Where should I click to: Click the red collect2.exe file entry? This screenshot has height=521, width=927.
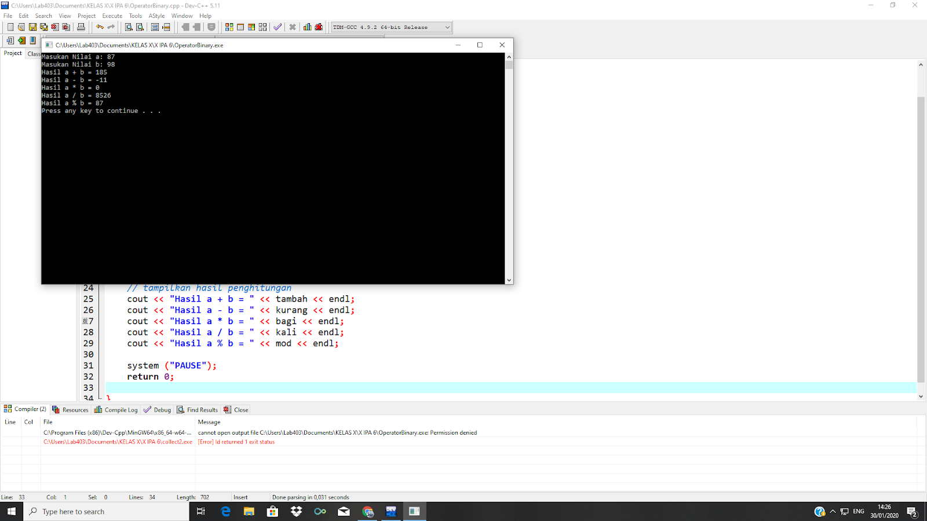tap(118, 442)
